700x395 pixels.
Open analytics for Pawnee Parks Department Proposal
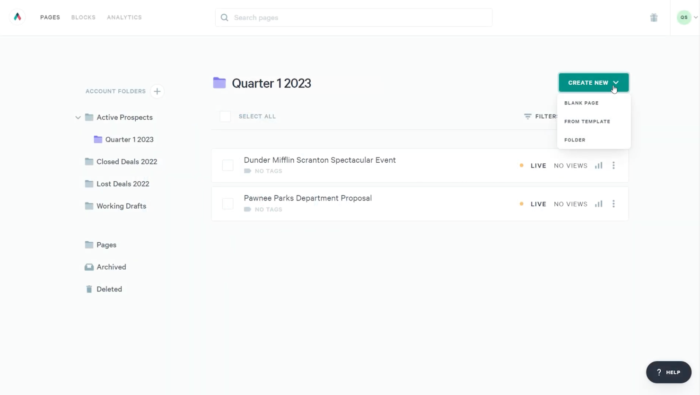point(598,204)
